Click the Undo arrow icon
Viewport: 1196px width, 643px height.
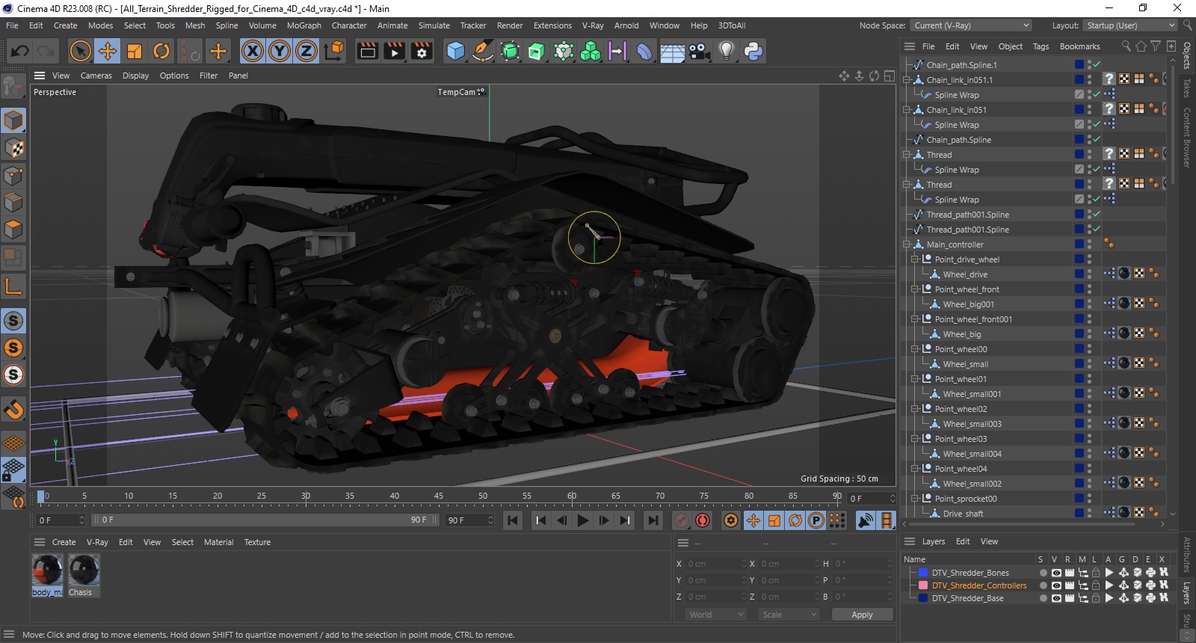pyautogui.click(x=20, y=51)
